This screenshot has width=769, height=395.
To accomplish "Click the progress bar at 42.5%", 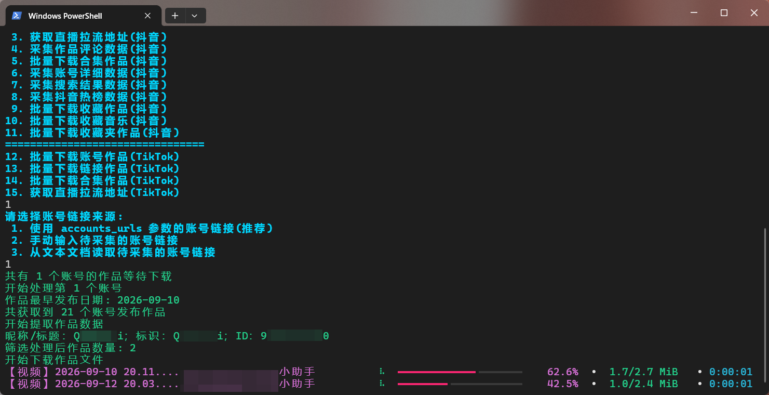I will click(x=460, y=384).
